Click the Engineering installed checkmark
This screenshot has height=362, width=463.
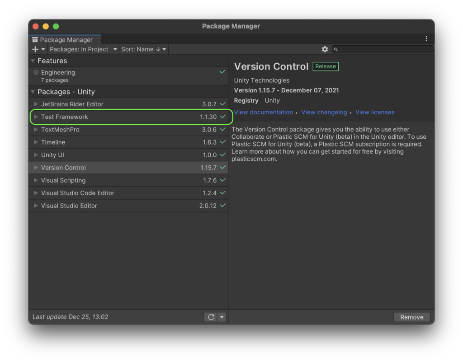coord(222,72)
